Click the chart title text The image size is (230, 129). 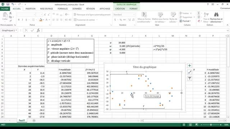click(x=144, y=67)
